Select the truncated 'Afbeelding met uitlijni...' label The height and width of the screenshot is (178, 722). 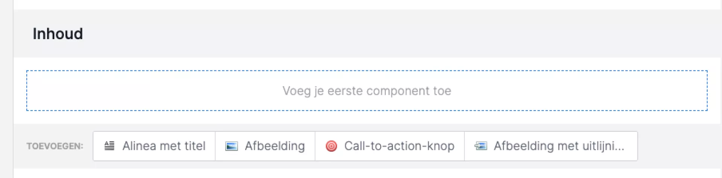point(559,146)
